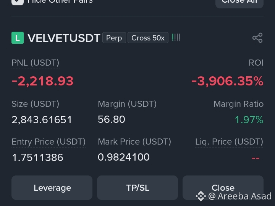
Task: Tap the share icon for VELVETUSDT
Action: tap(257, 38)
